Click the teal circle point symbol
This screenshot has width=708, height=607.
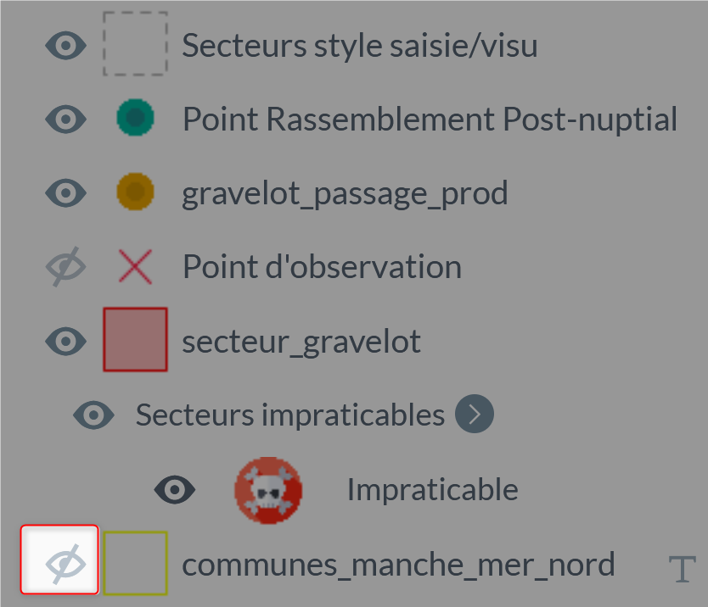136,118
